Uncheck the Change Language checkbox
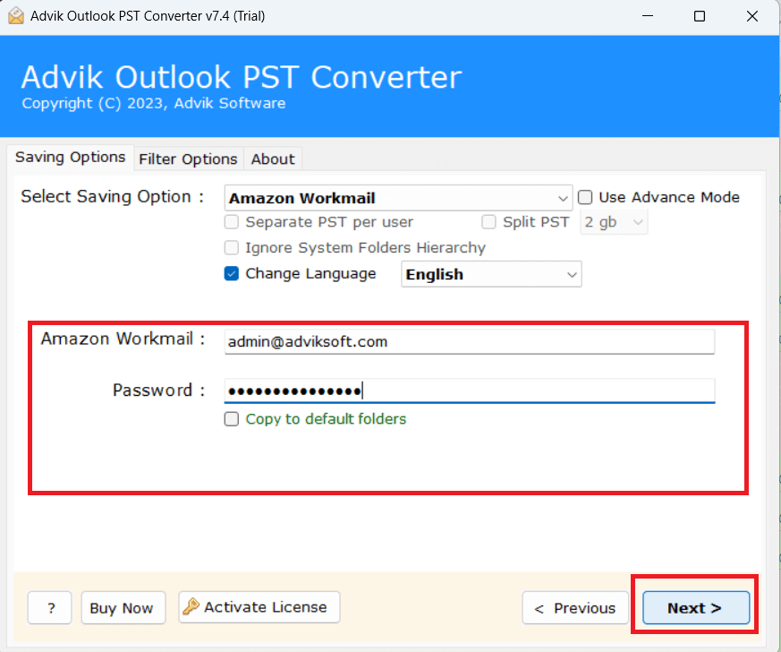 (x=232, y=274)
